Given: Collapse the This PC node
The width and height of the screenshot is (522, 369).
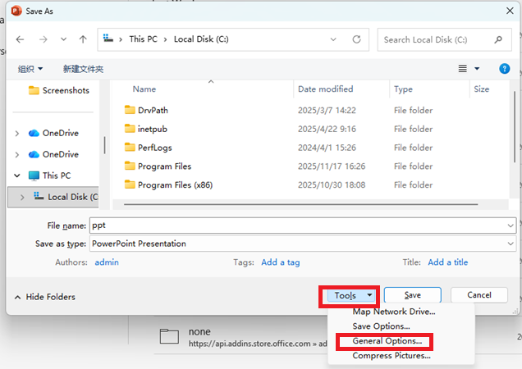Looking at the screenshot, I should pyautogui.click(x=17, y=175).
